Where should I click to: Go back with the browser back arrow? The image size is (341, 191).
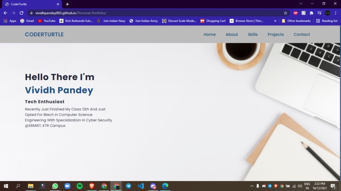5,13
